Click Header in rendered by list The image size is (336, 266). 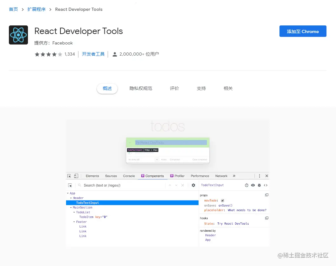(x=211, y=235)
